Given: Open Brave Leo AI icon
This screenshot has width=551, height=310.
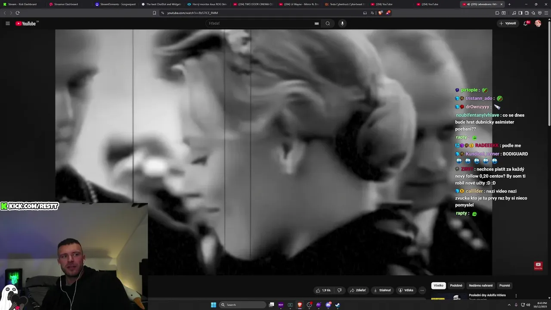Looking at the screenshot, I should coord(533,13).
